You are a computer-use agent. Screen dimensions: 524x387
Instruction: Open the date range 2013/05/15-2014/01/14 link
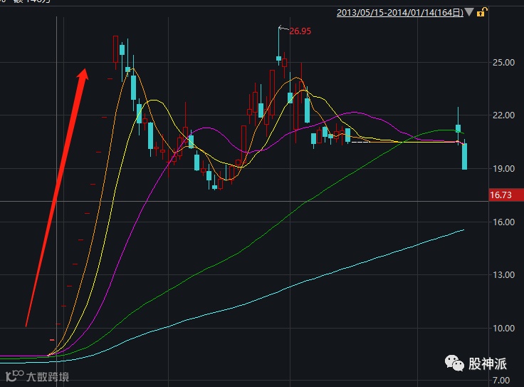(399, 13)
